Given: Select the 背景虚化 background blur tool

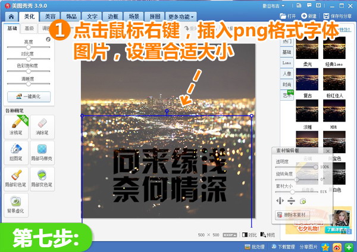Looking at the screenshot, I should click(16, 205).
